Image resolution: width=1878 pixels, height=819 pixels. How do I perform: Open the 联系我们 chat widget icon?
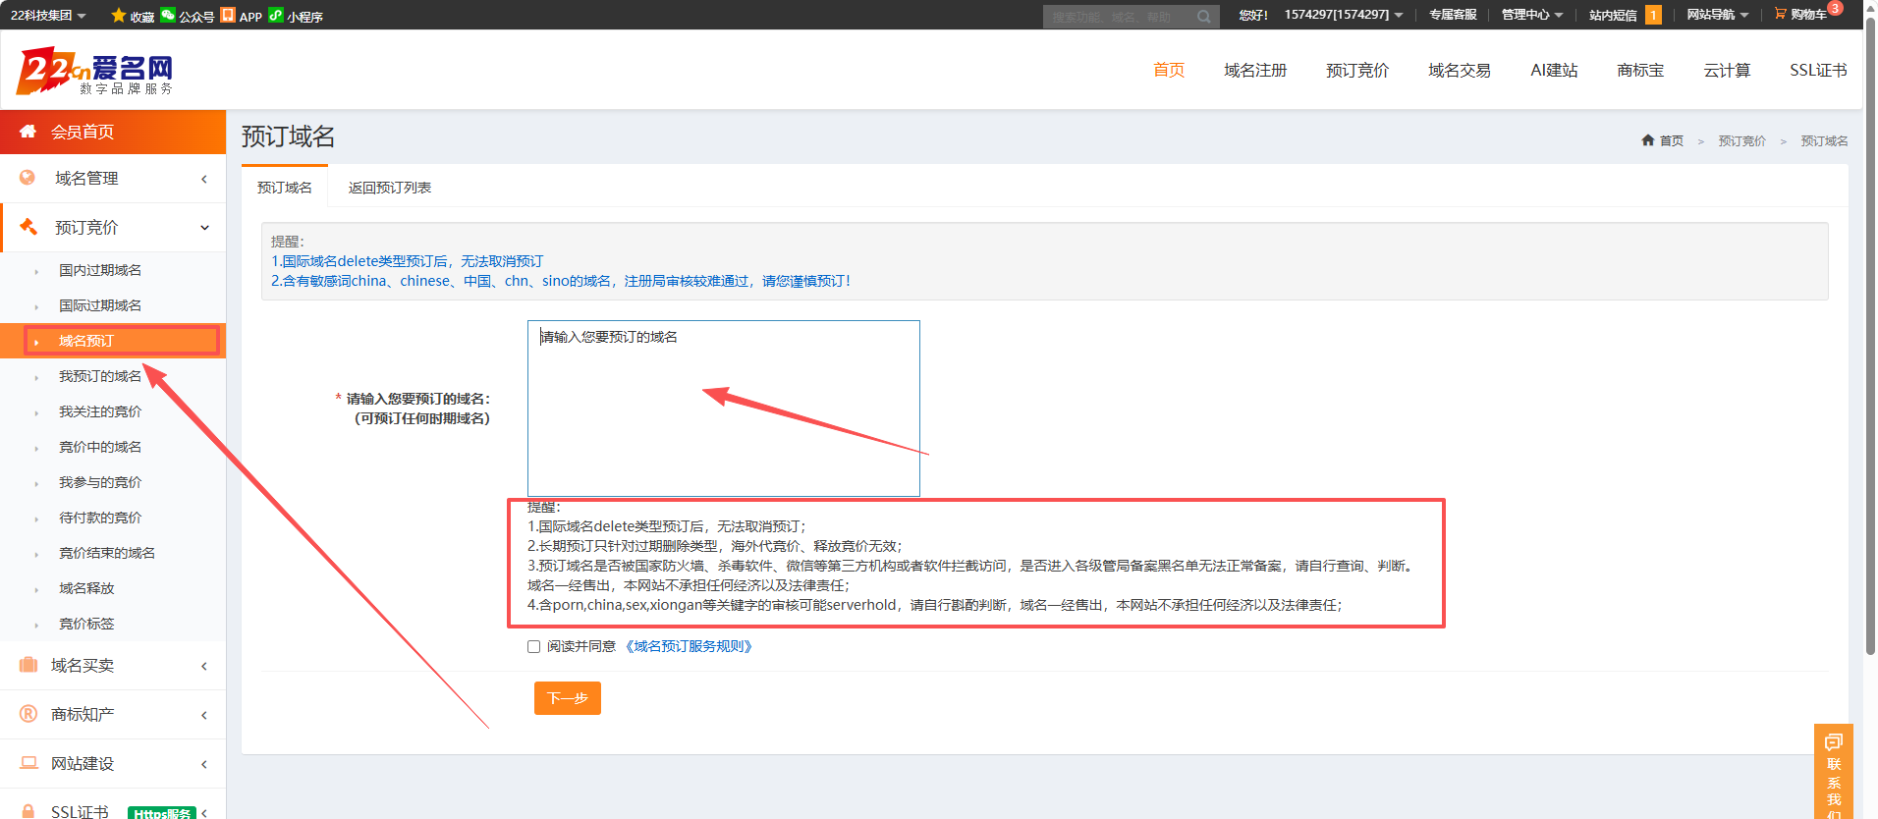(x=1833, y=741)
